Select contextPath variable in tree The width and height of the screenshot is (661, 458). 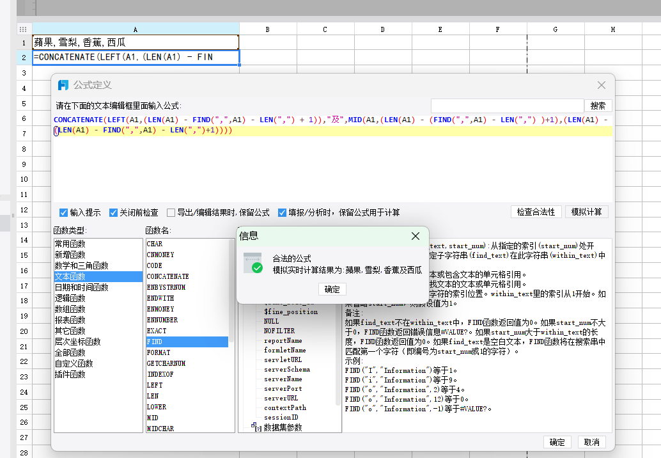[x=285, y=408]
